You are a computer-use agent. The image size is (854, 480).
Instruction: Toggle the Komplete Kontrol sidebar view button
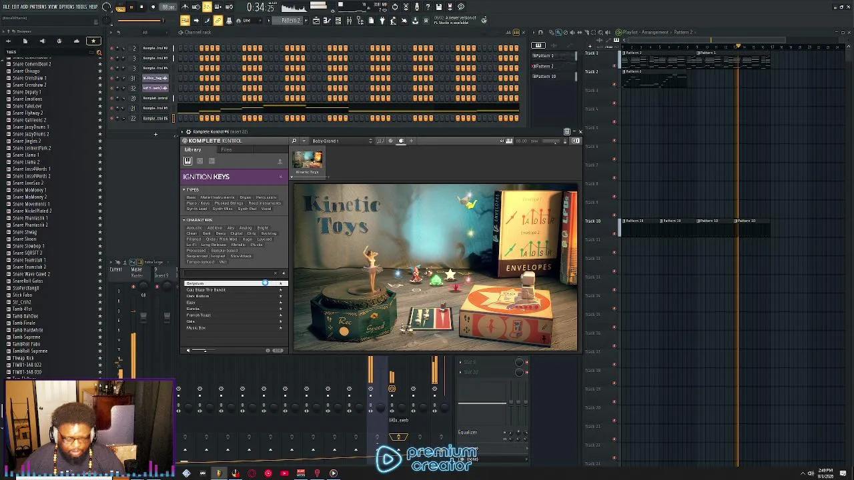click(575, 141)
